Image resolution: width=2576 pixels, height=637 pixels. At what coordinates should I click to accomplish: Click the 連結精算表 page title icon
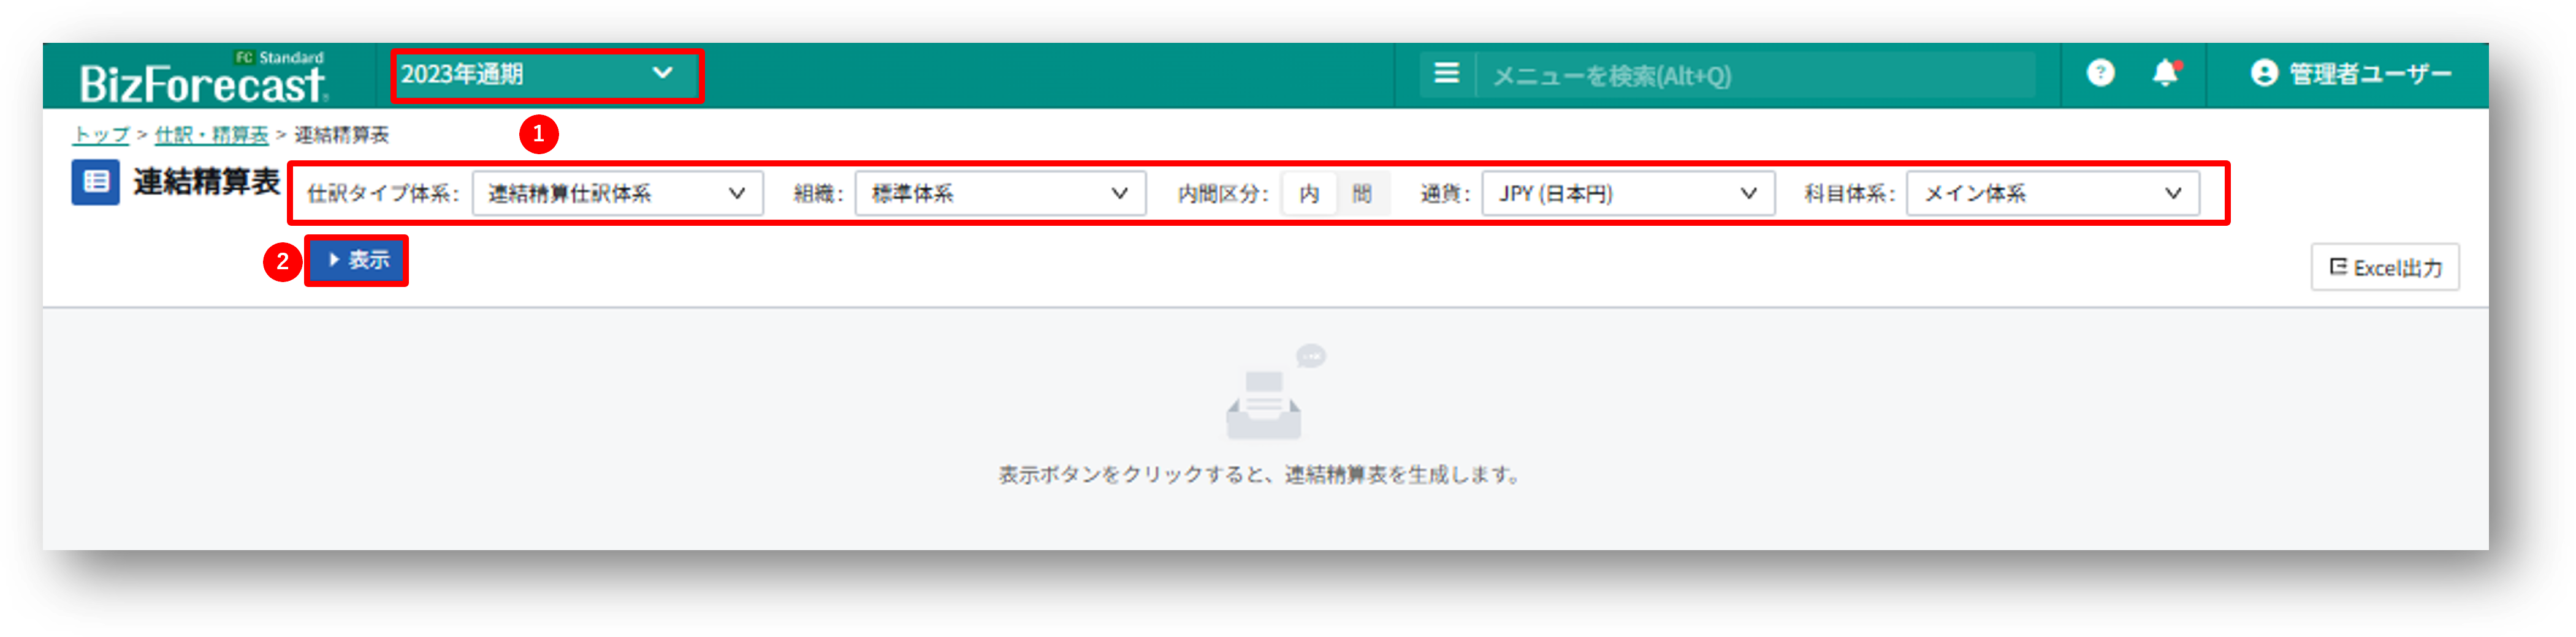[x=96, y=182]
